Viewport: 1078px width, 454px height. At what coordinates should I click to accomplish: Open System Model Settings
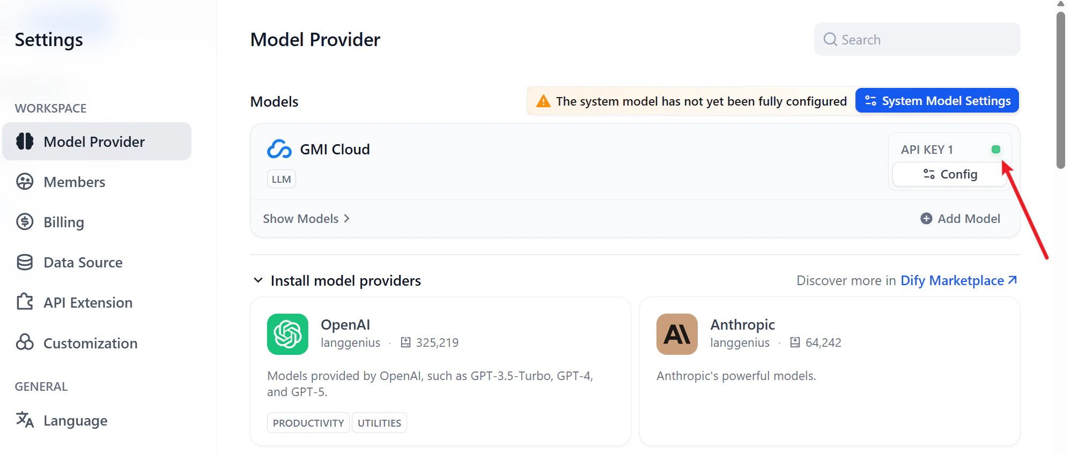937,101
